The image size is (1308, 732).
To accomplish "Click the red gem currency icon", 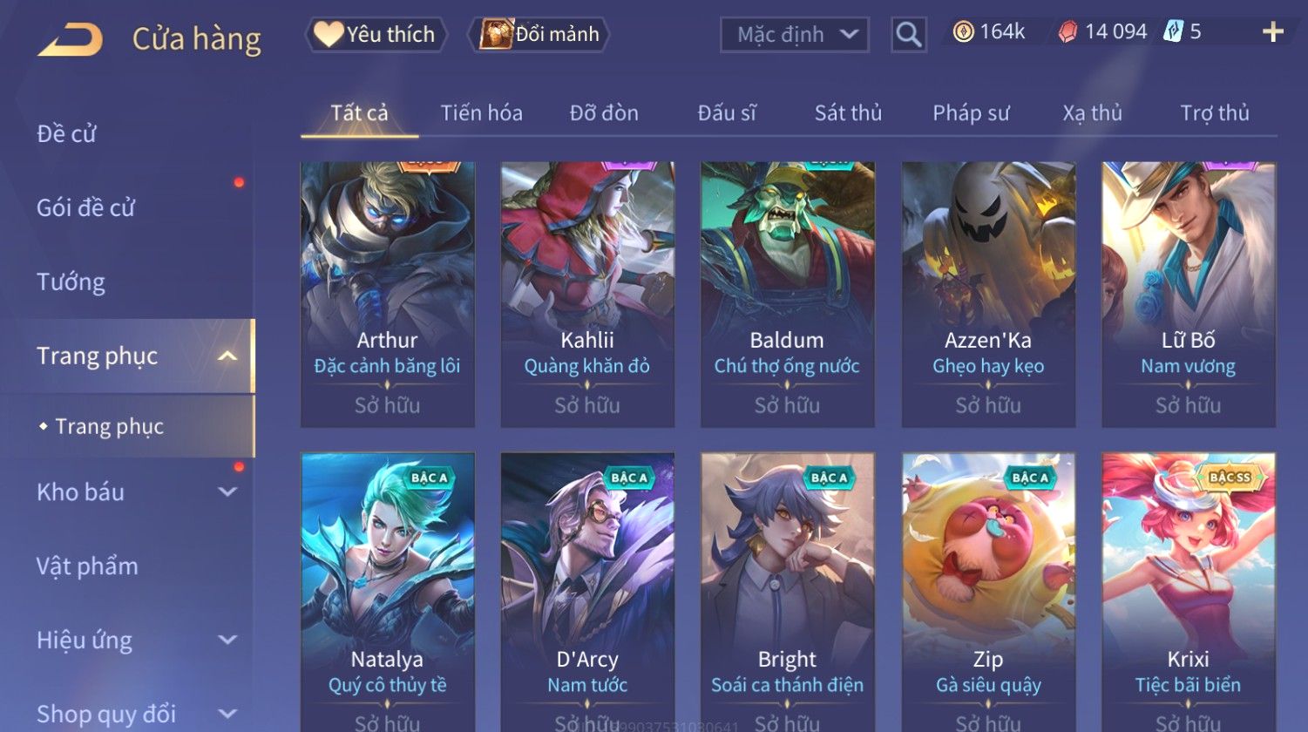I will point(1067,32).
